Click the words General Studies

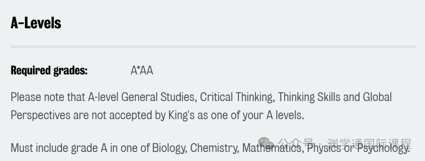159,97
